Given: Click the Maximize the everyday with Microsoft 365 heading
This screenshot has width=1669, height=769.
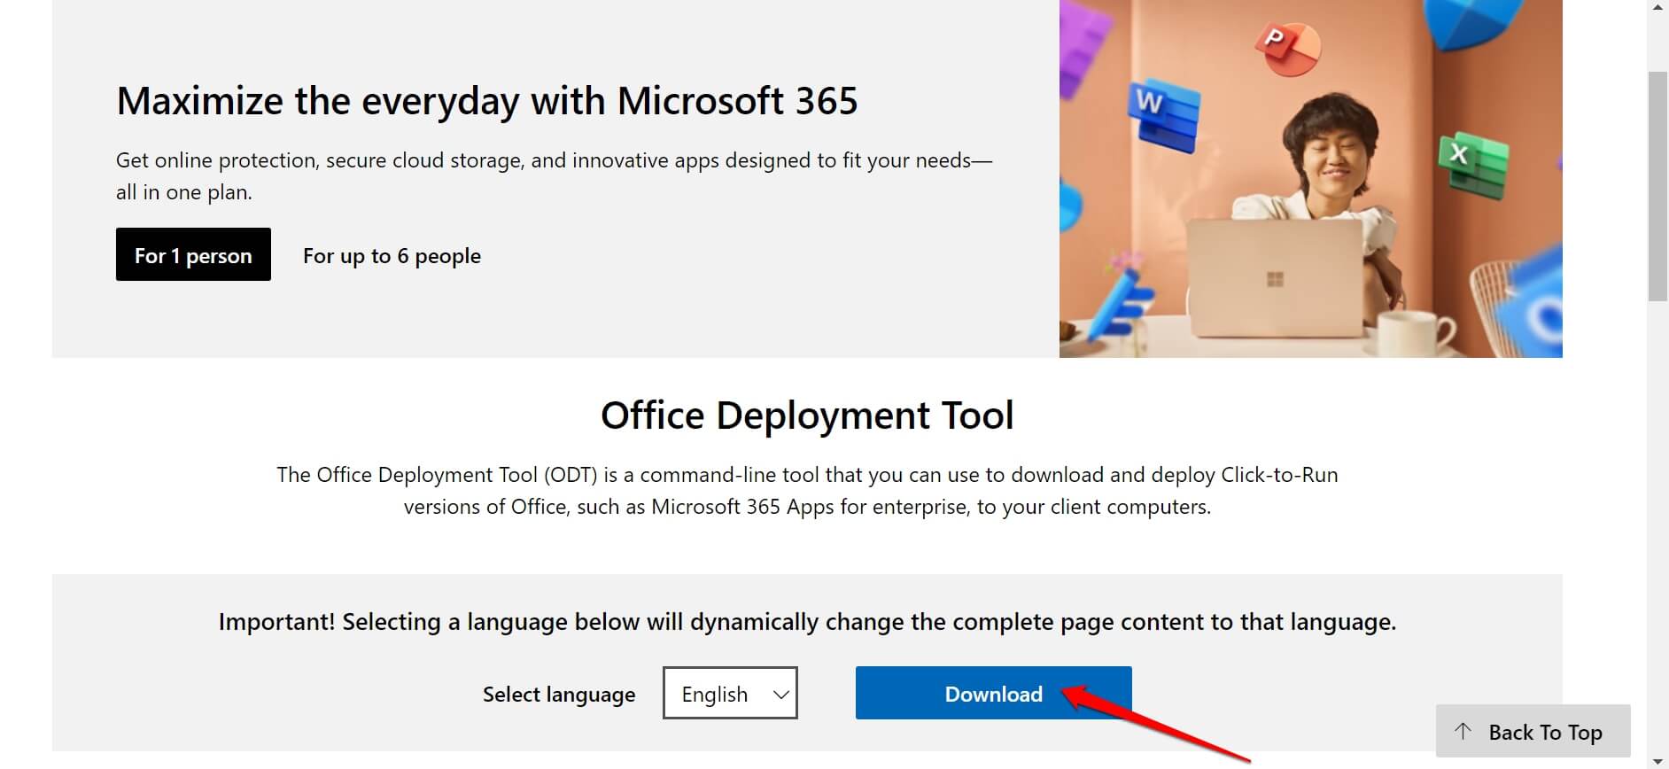Looking at the screenshot, I should [x=486, y=100].
